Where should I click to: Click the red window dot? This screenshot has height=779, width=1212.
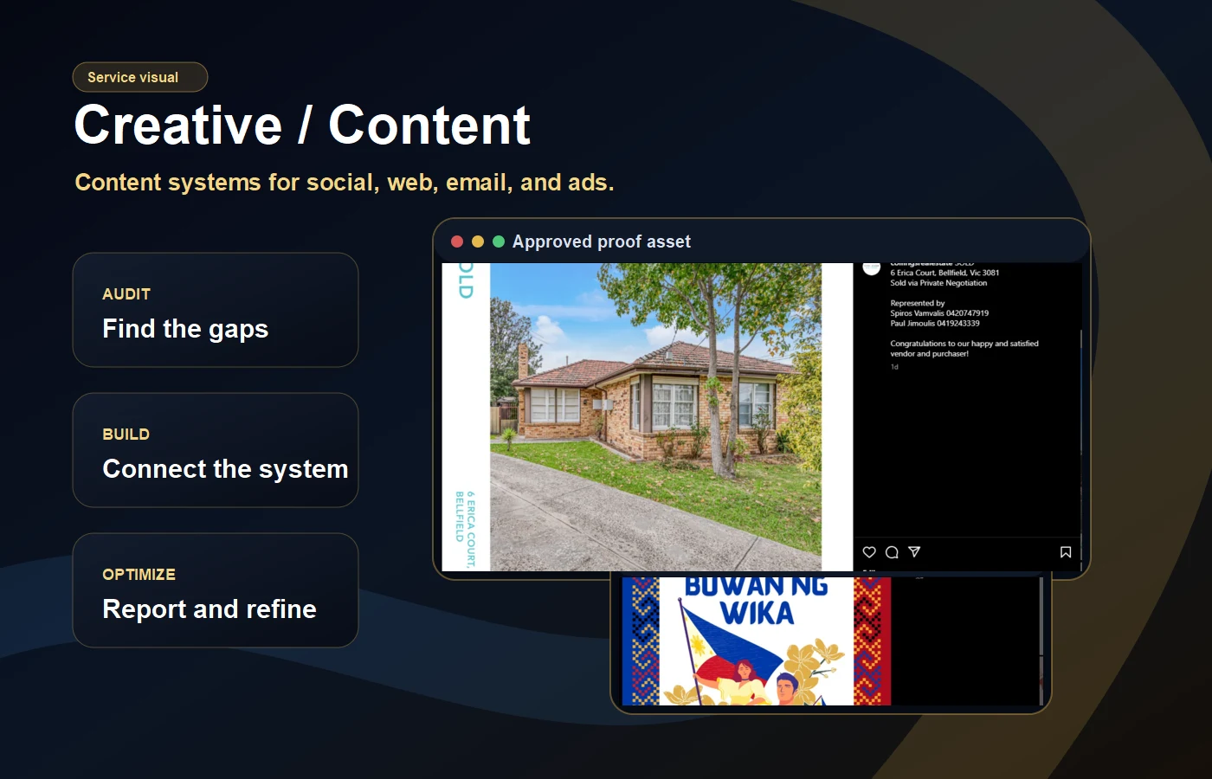(457, 241)
